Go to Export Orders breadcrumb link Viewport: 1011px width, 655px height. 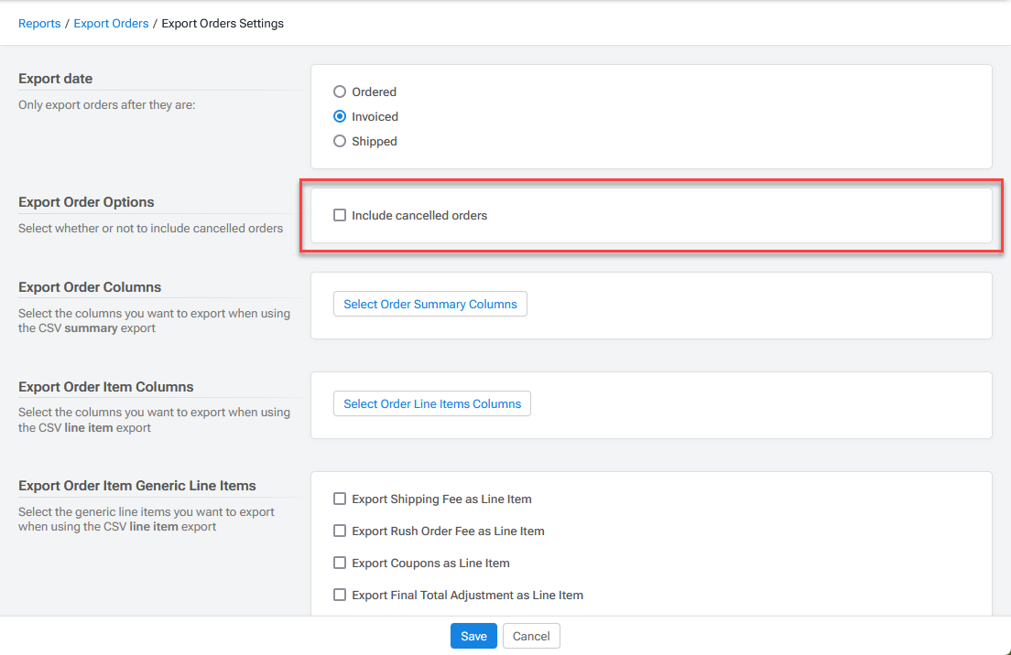[x=111, y=23]
